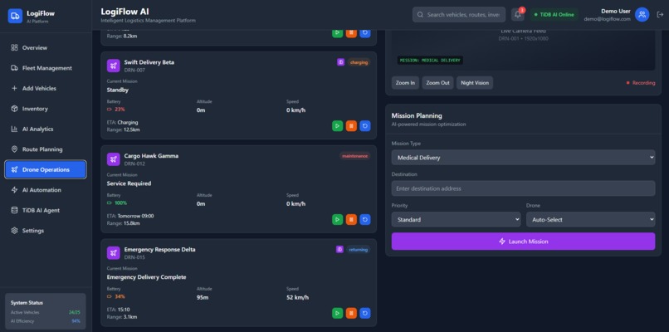This screenshot has width=669, height=332.
Task: Open AI Automation page
Action: point(46,190)
